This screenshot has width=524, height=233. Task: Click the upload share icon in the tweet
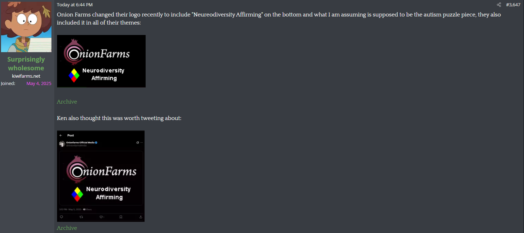pos(141,217)
